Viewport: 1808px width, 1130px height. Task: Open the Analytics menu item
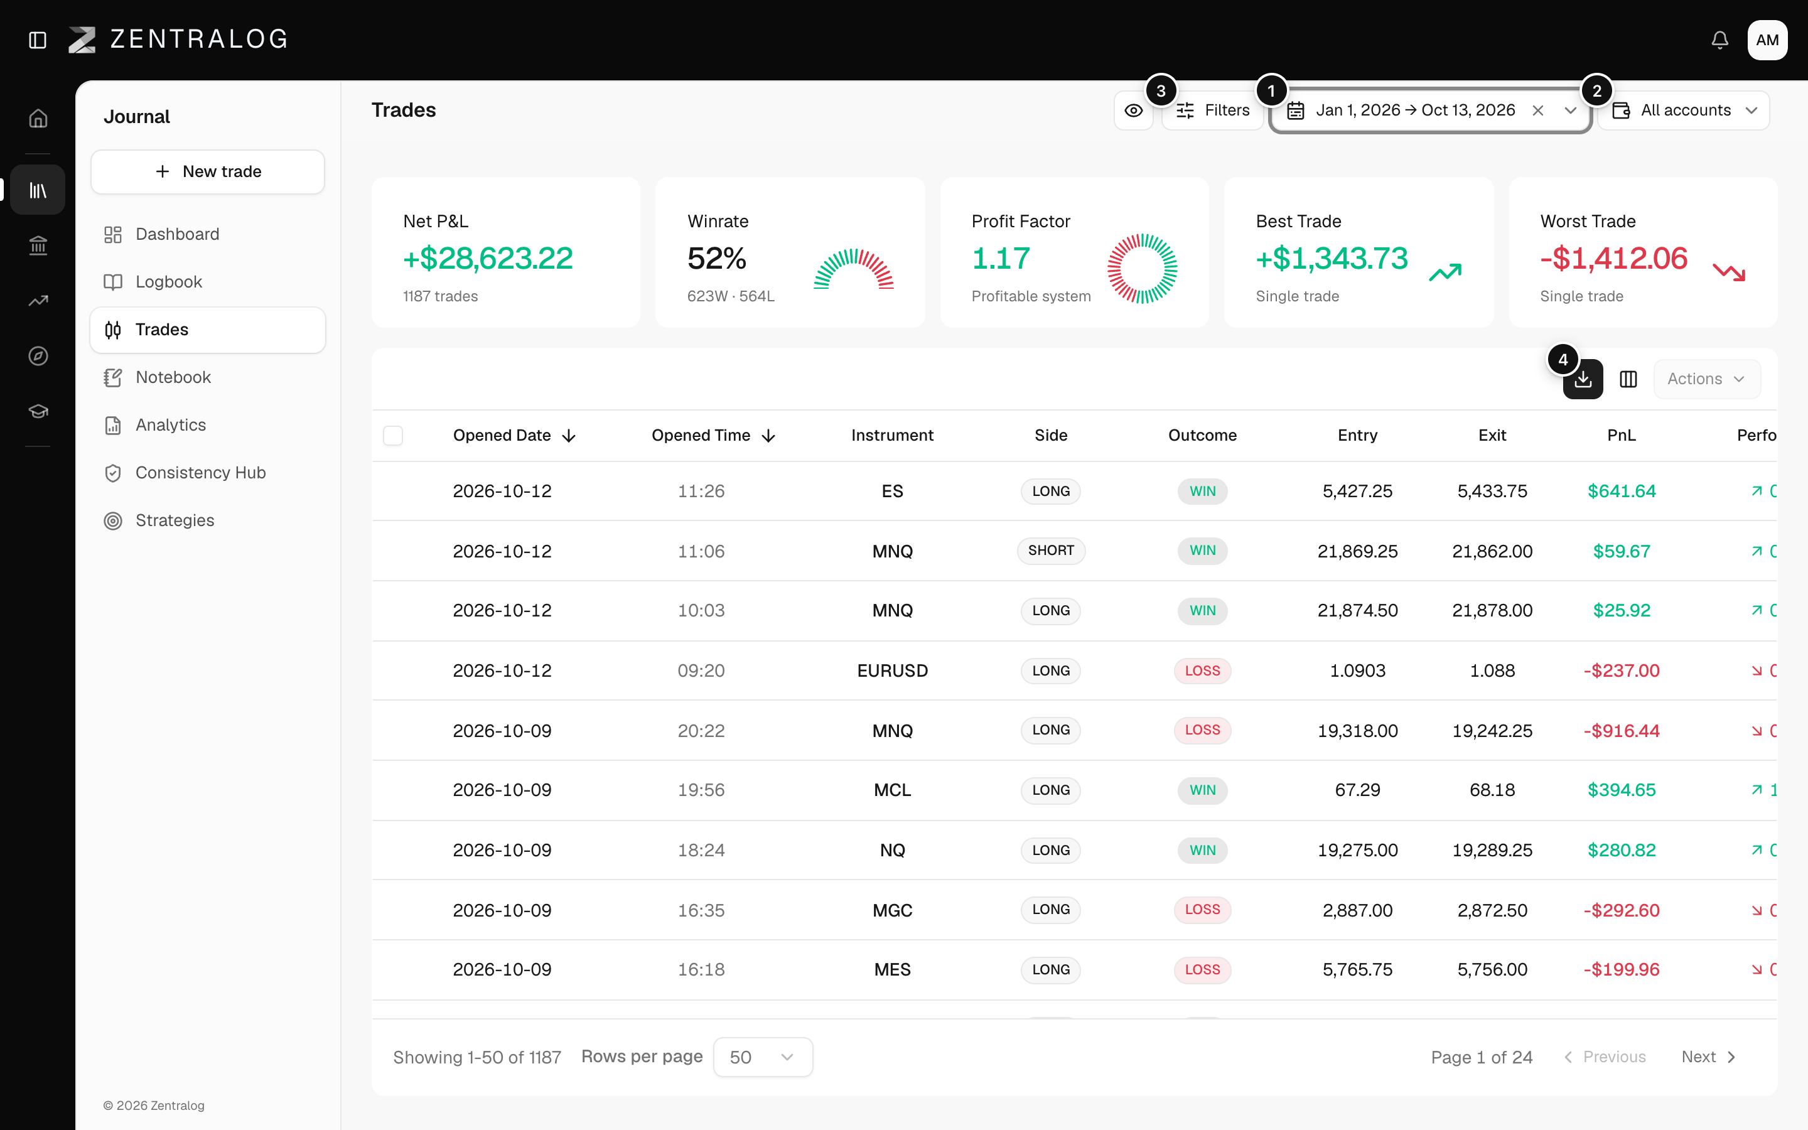click(x=208, y=425)
